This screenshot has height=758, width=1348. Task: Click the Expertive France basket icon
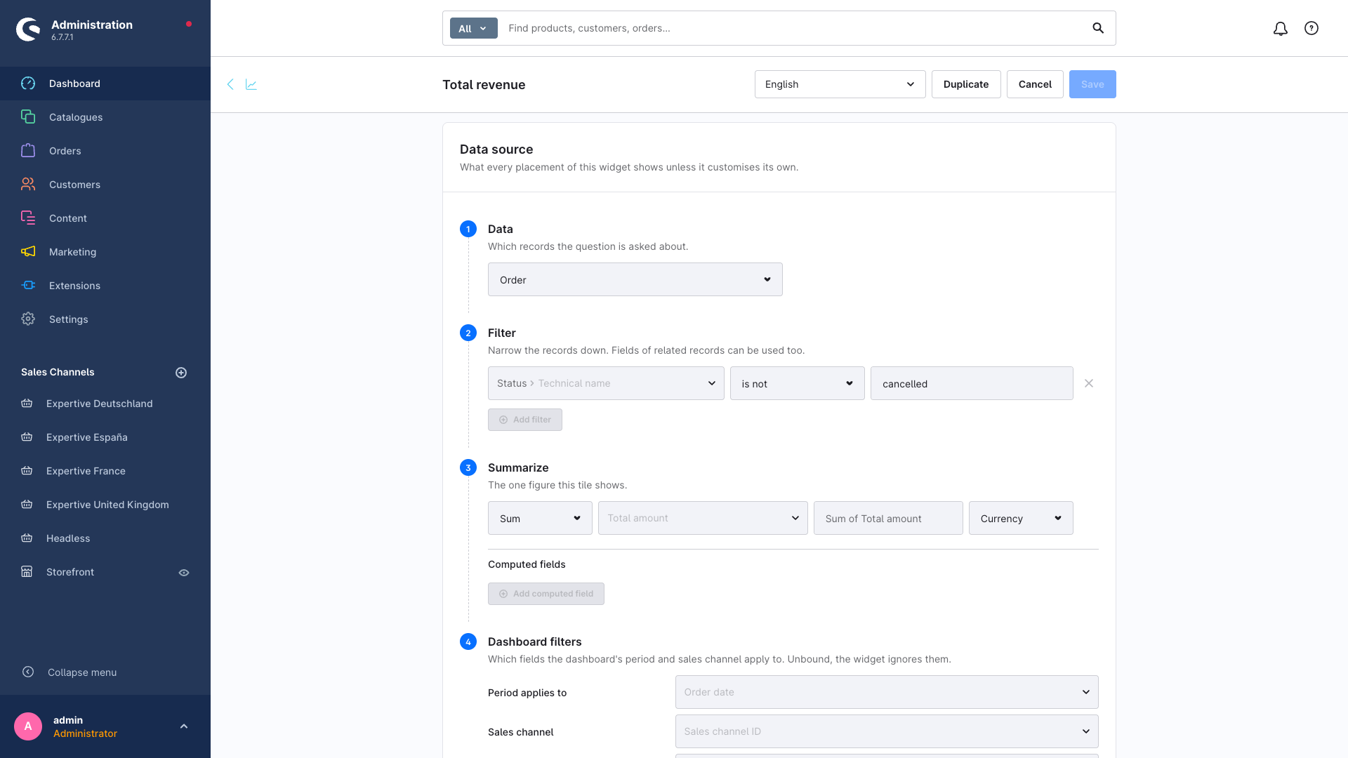click(27, 471)
